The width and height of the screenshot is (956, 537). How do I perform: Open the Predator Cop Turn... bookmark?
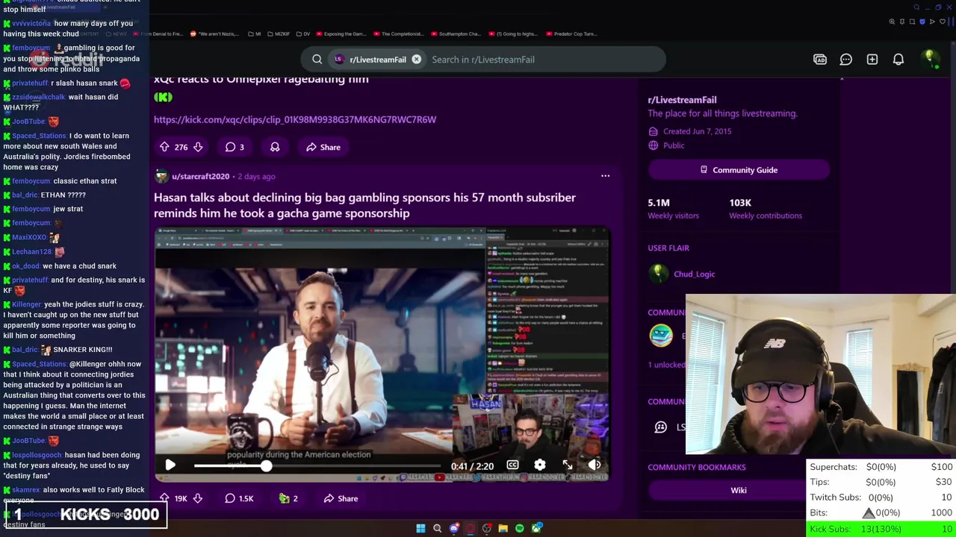pyautogui.click(x=571, y=34)
